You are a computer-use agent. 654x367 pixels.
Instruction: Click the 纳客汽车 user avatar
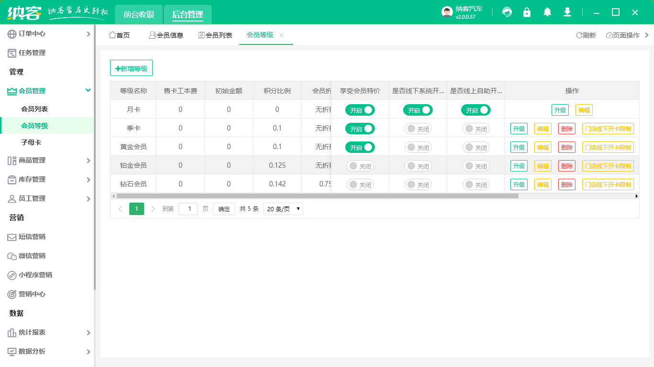click(447, 12)
